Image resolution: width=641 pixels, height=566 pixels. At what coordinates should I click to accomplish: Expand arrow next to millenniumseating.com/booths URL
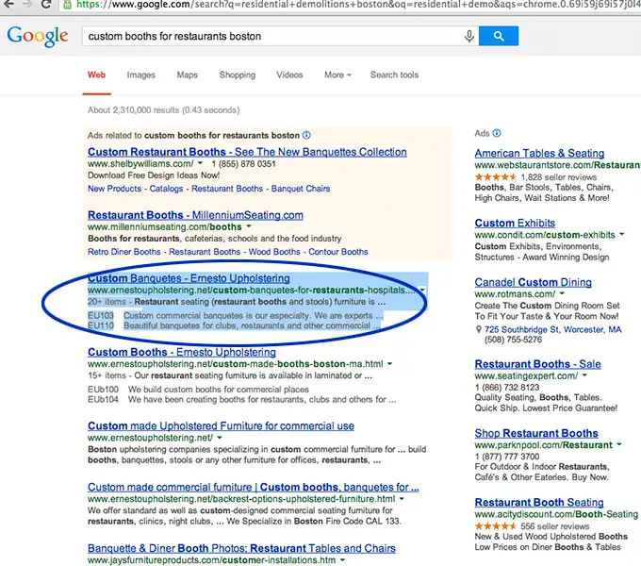pyautogui.click(x=249, y=227)
